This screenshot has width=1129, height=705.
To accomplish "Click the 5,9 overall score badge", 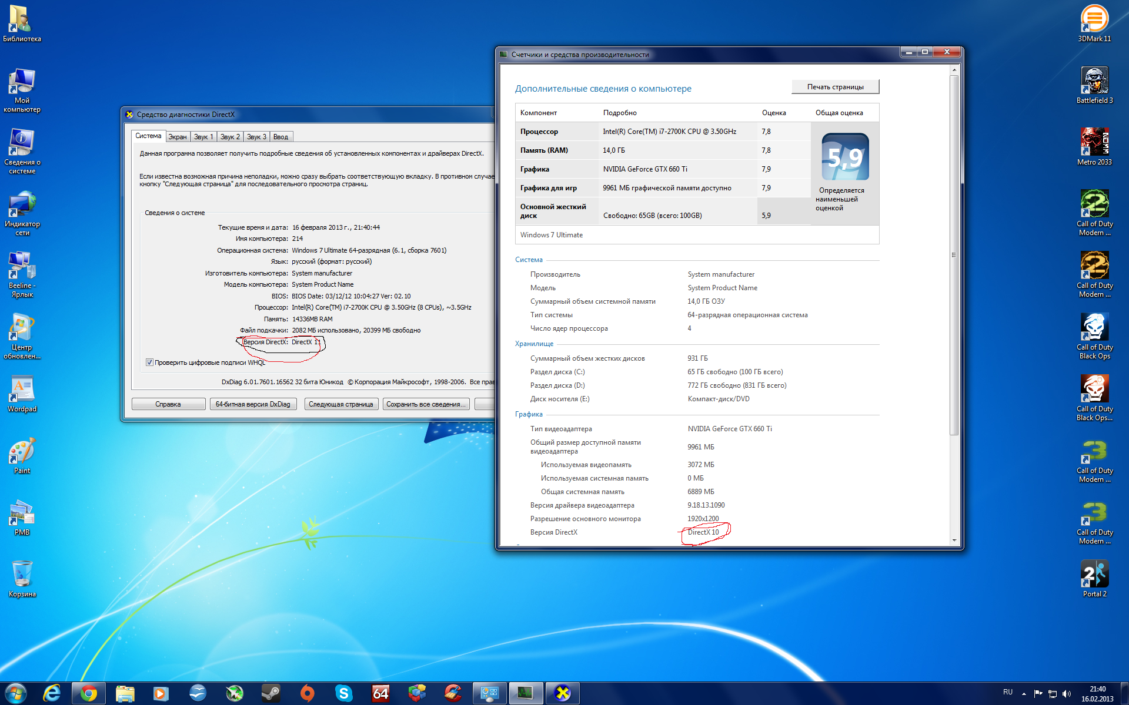I will pyautogui.click(x=845, y=157).
